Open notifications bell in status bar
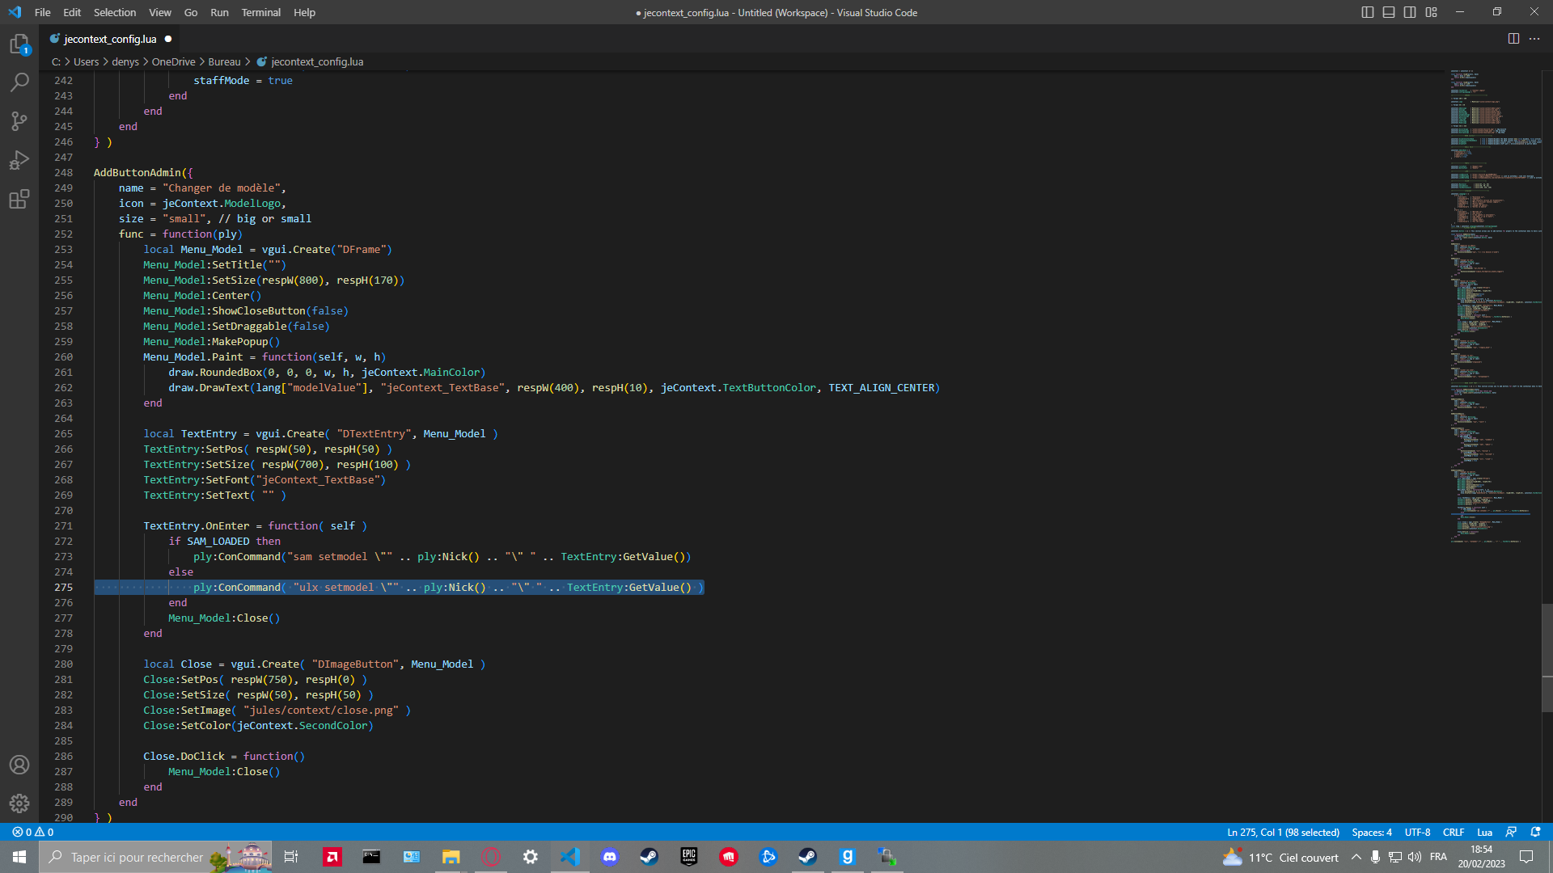The width and height of the screenshot is (1553, 873). click(1535, 832)
